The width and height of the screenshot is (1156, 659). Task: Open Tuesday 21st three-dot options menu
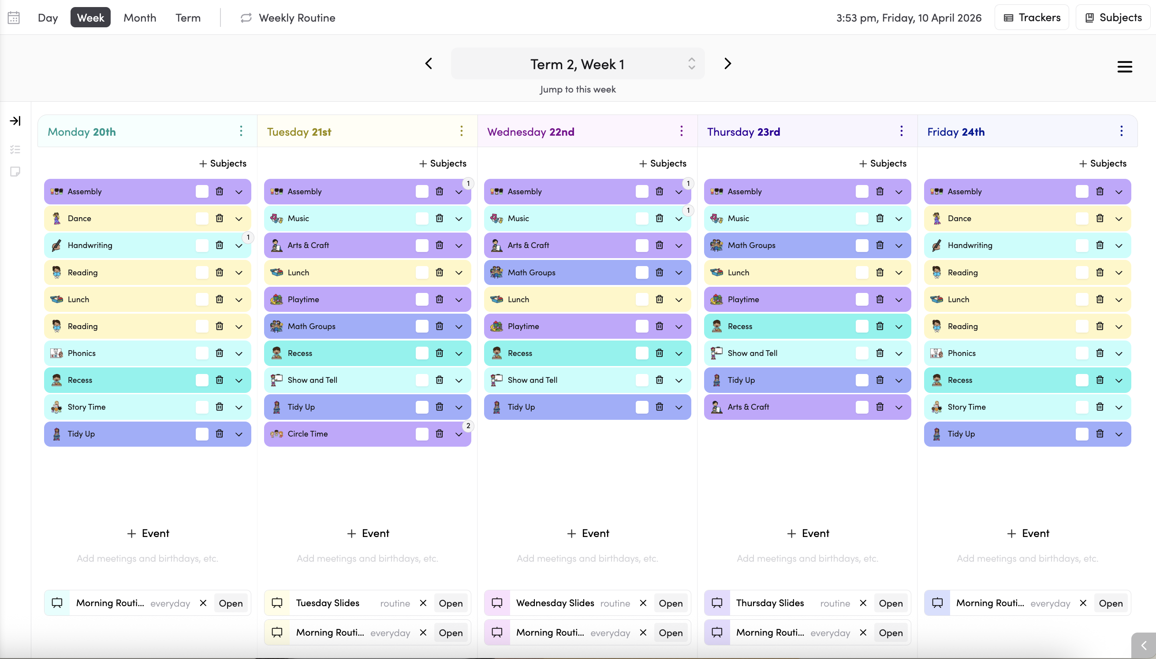pyautogui.click(x=461, y=131)
